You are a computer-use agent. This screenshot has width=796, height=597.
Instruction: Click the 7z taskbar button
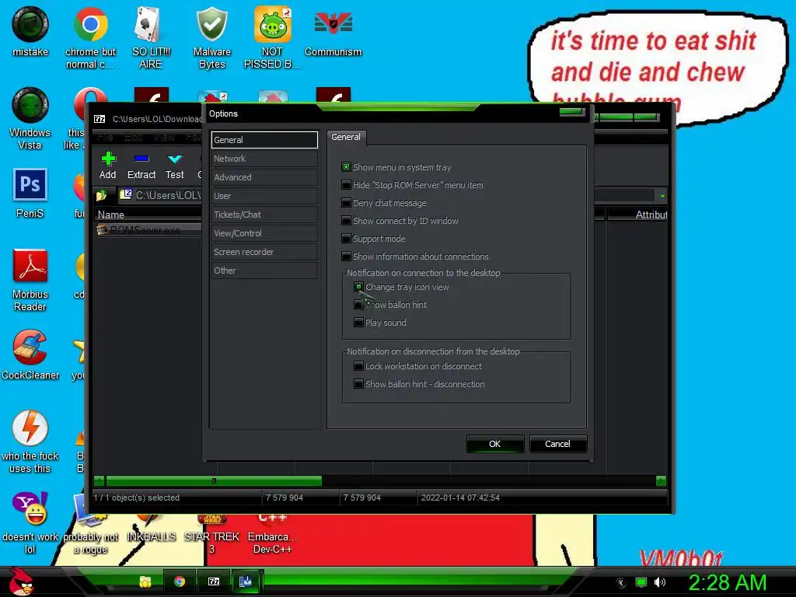[214, 581]
